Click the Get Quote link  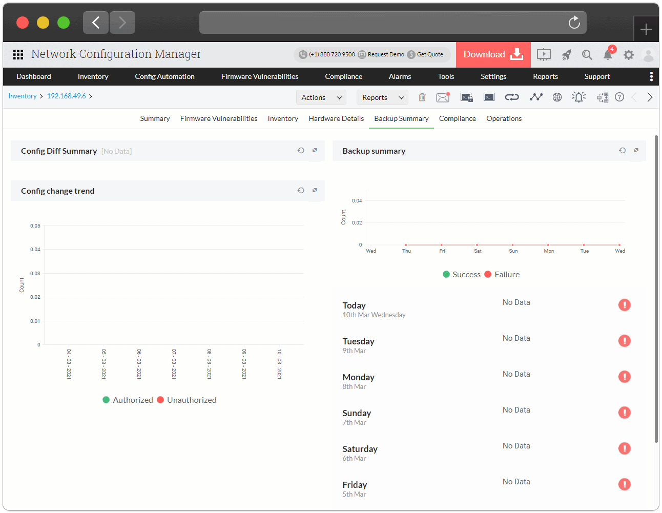coord(425,54)
